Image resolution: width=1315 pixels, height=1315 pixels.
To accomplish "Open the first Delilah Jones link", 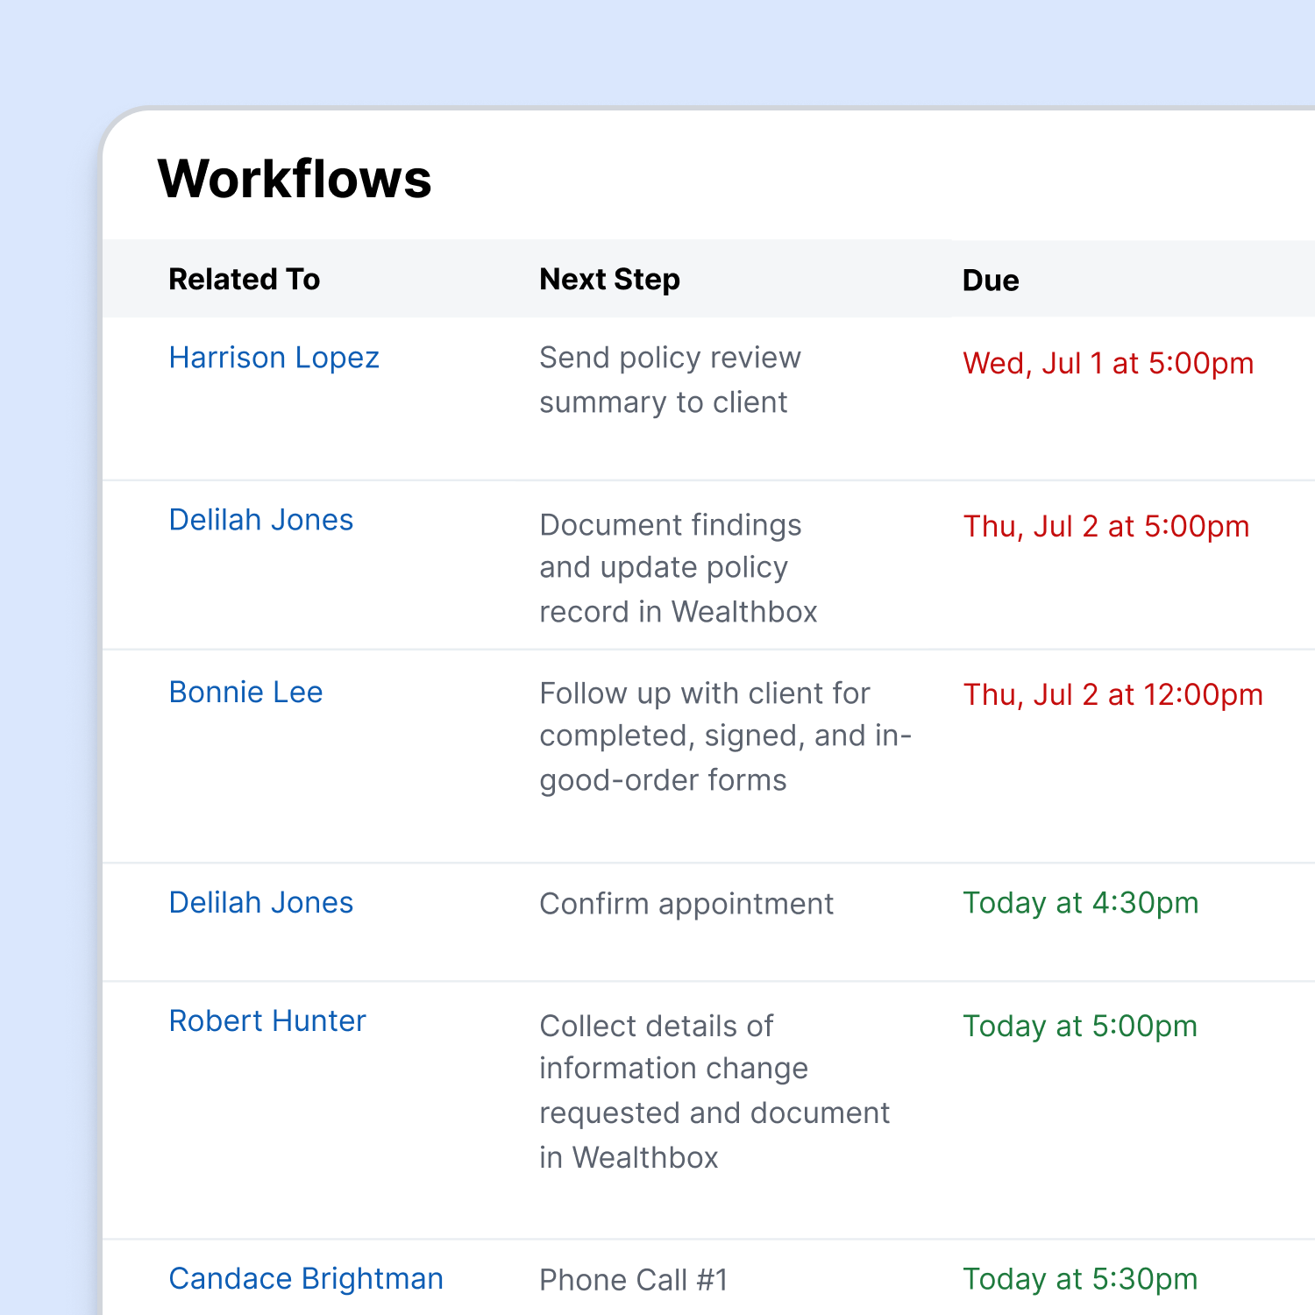I will click(260, 520).
